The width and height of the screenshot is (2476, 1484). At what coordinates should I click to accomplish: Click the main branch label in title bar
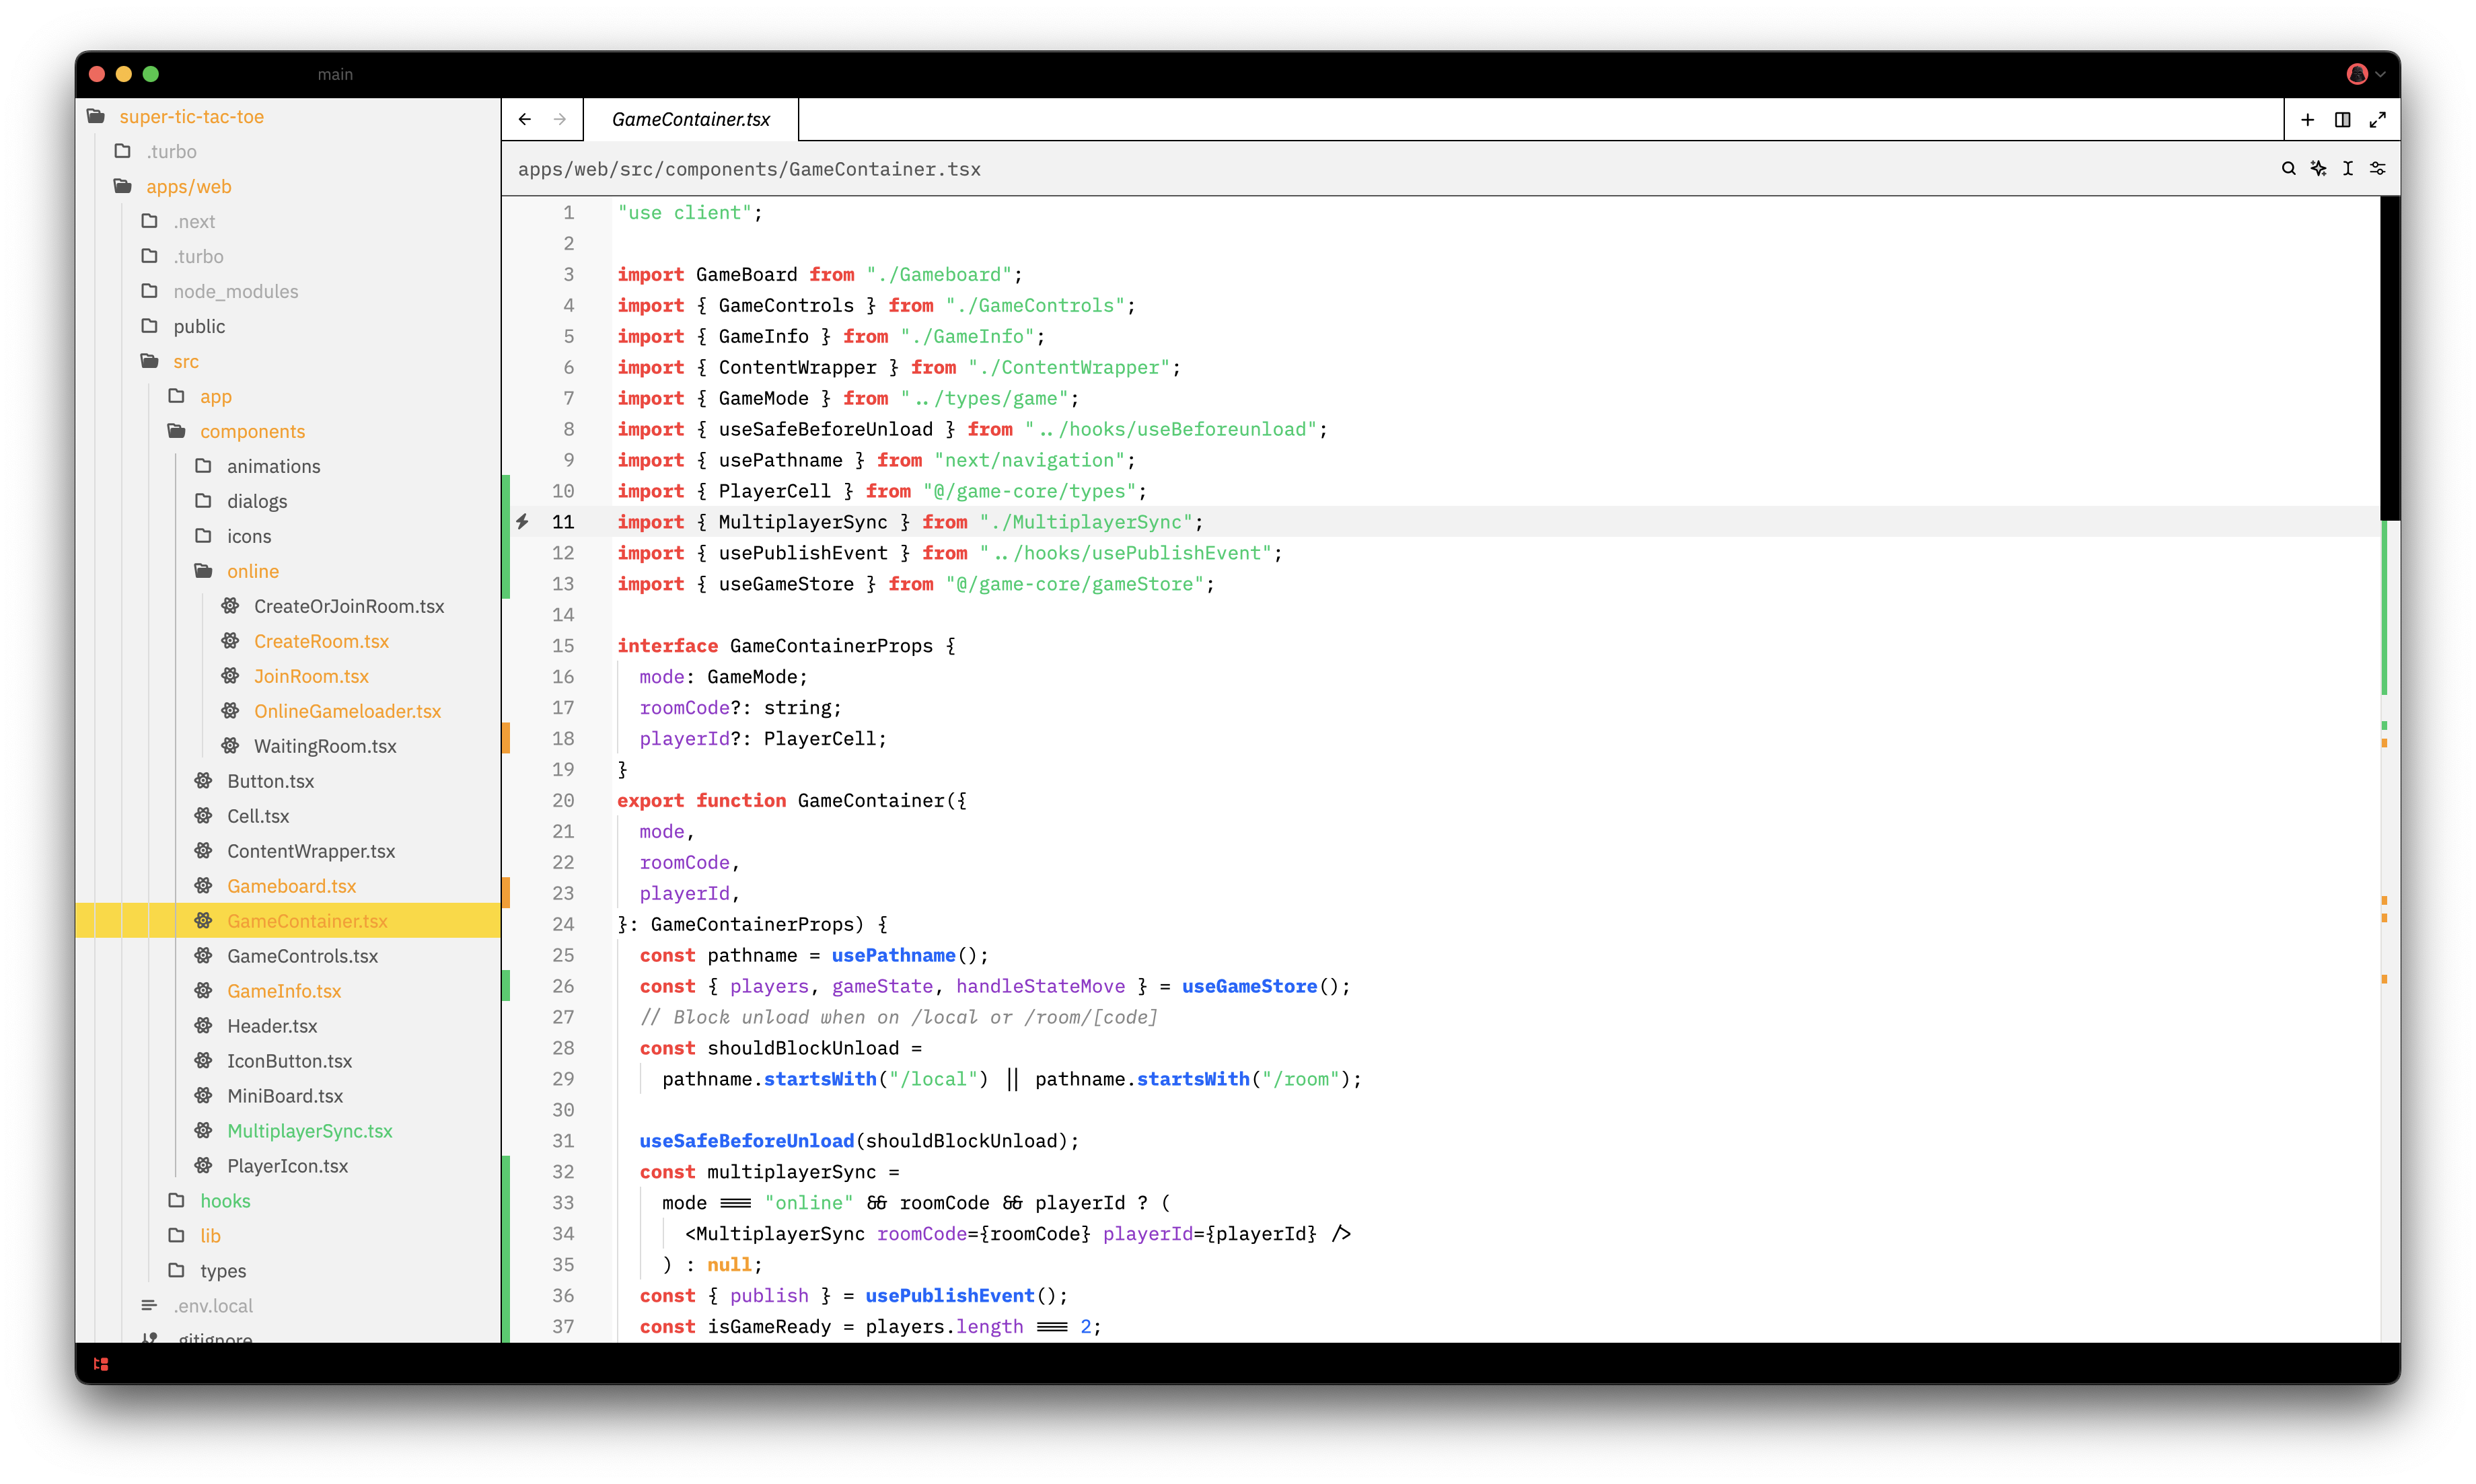coord(335,74)
